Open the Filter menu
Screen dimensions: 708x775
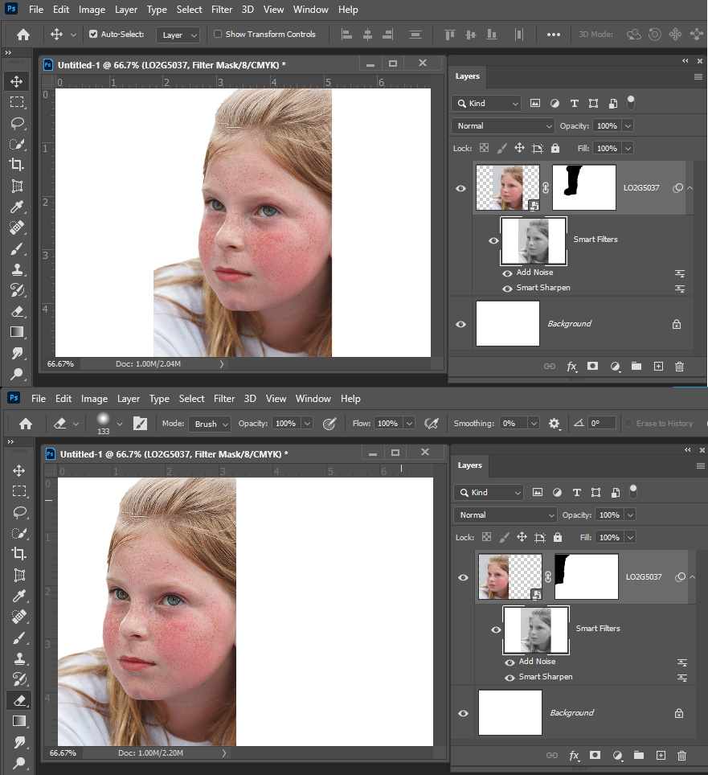[222, 9]
